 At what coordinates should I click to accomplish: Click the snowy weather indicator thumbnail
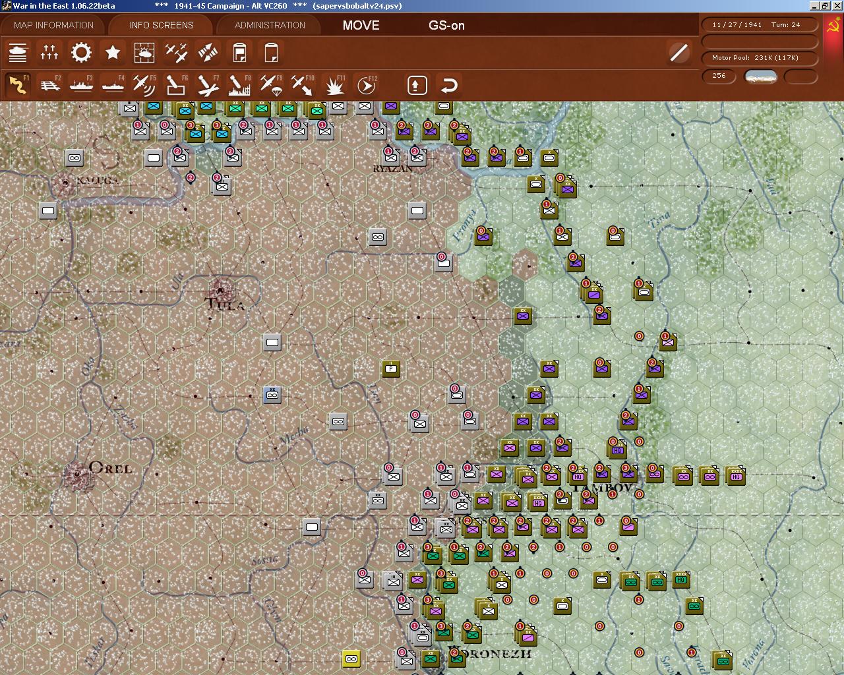tap(760, 76)
